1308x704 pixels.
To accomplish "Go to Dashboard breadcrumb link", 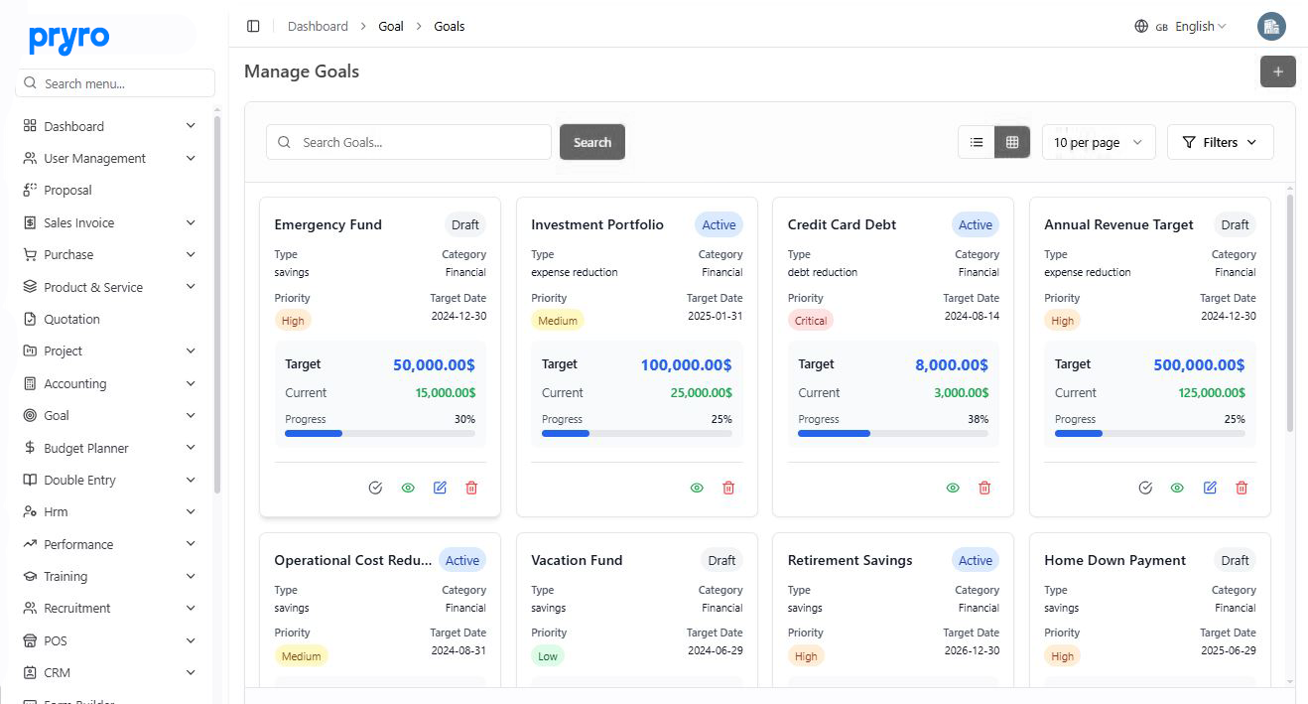I will coord(318,26).
